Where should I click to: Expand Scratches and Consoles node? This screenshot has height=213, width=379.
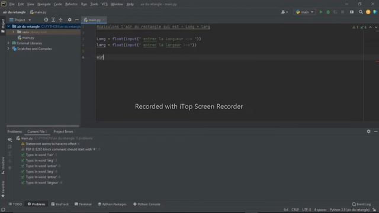(x=9, y=49)
